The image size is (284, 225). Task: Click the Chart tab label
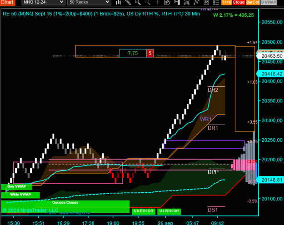(x=7, y=2)
